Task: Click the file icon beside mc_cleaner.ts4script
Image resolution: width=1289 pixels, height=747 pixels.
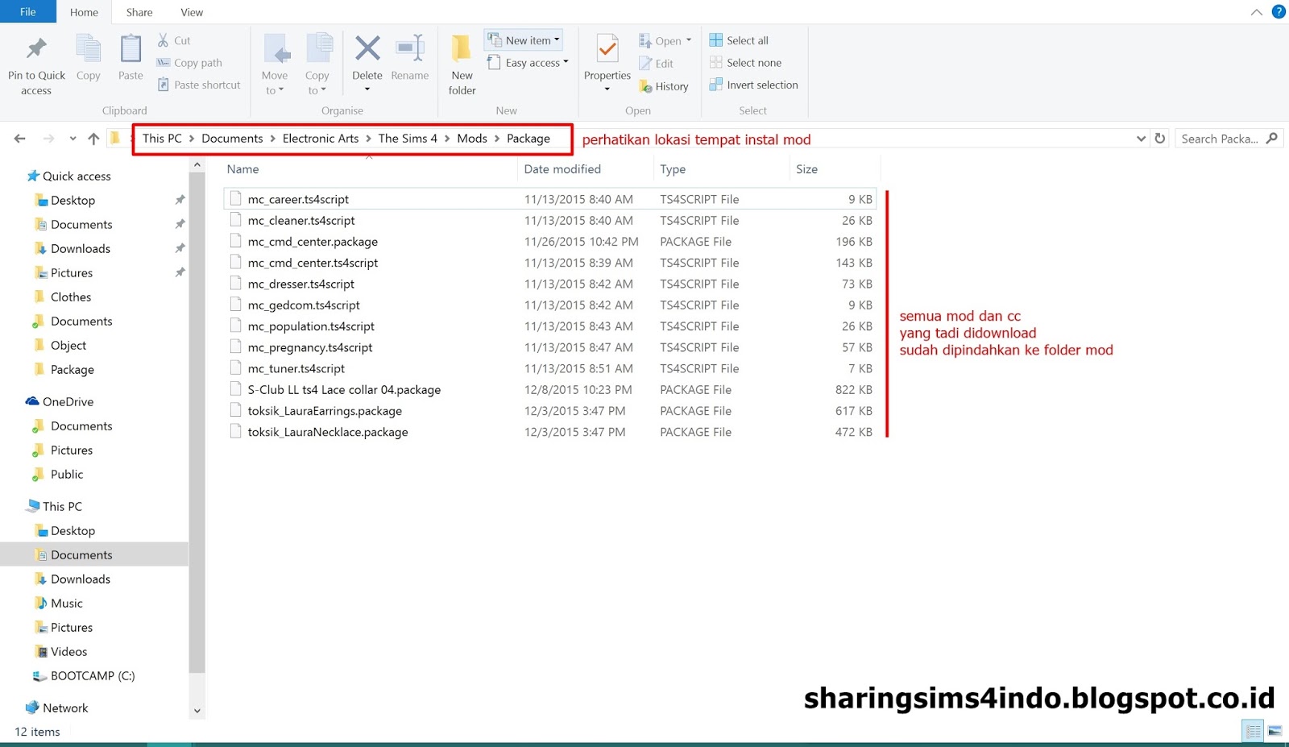Action: [x=235, y=220]
